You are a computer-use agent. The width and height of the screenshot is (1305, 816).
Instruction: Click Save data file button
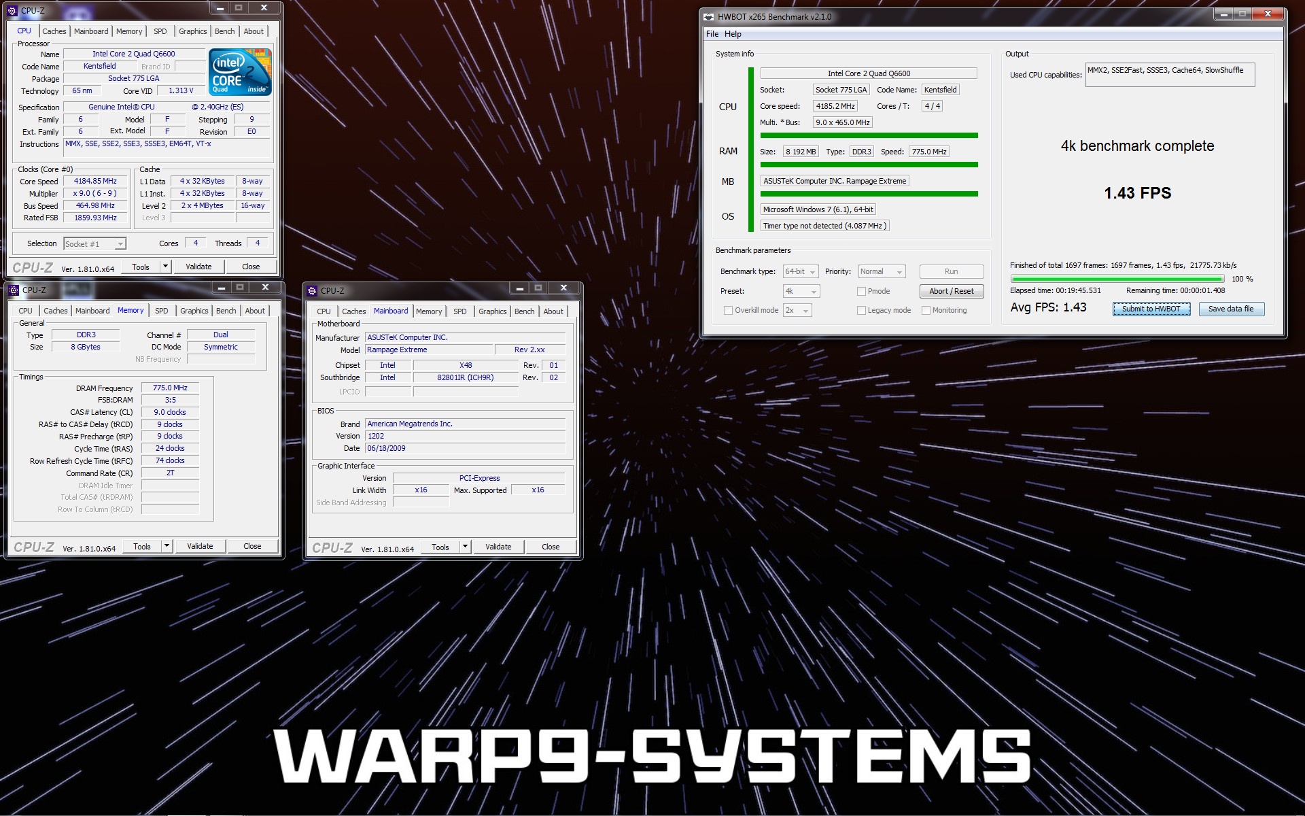(x=1231, y=309)
